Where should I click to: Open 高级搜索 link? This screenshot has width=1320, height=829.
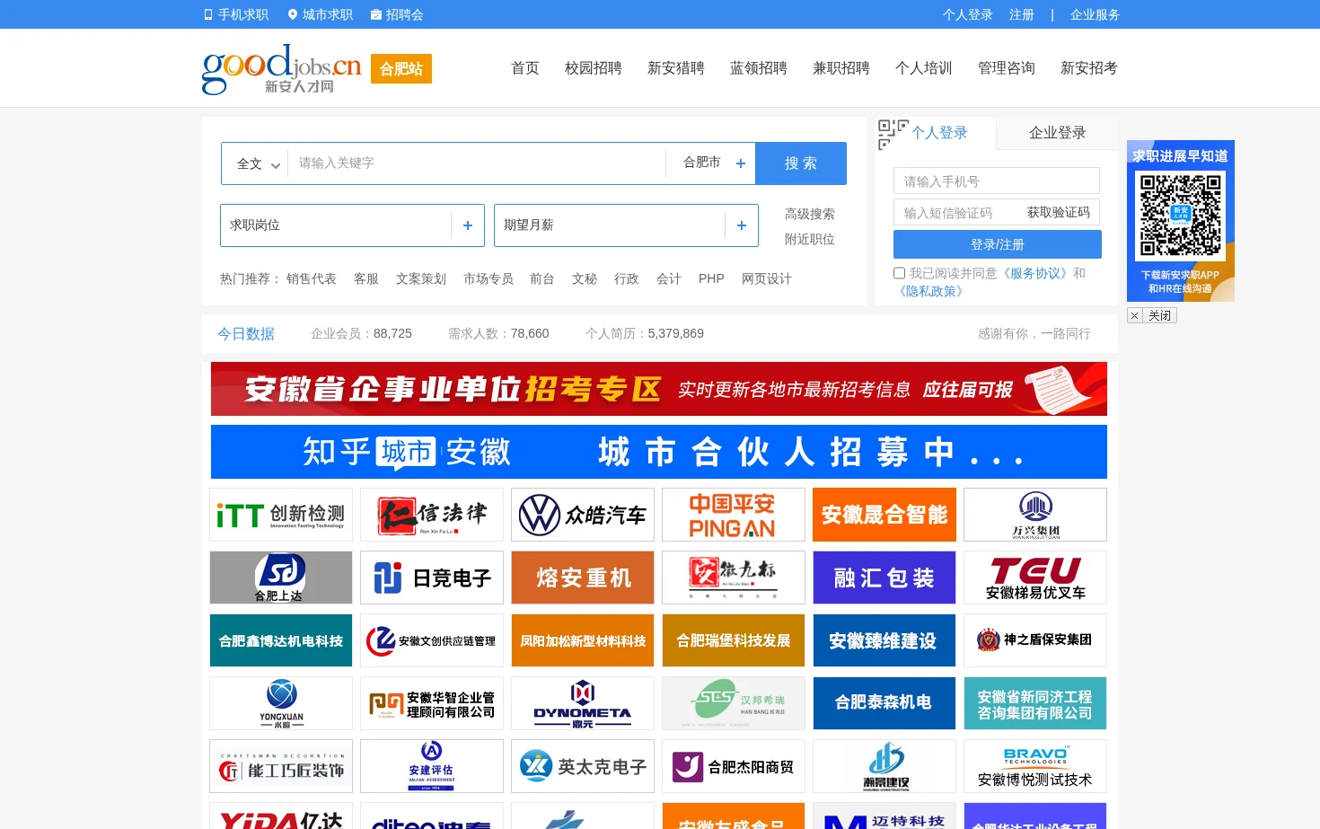[x=810, y=215]
